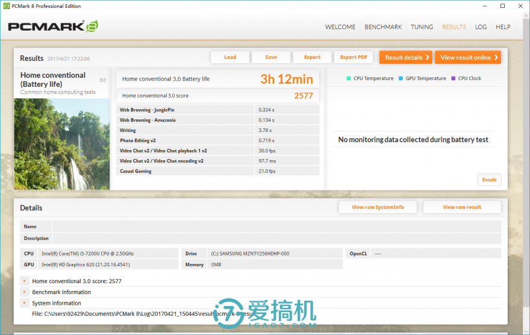This screenshot has height=335, width=530.
Task: Click the GPU Temperature legend swatch
Action: click(401, 78)
